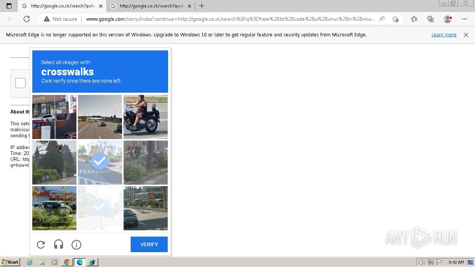Launch Internet Explorer from taskbar
The height and width of the screenshot is (267, 475).
tap(30, 262)
